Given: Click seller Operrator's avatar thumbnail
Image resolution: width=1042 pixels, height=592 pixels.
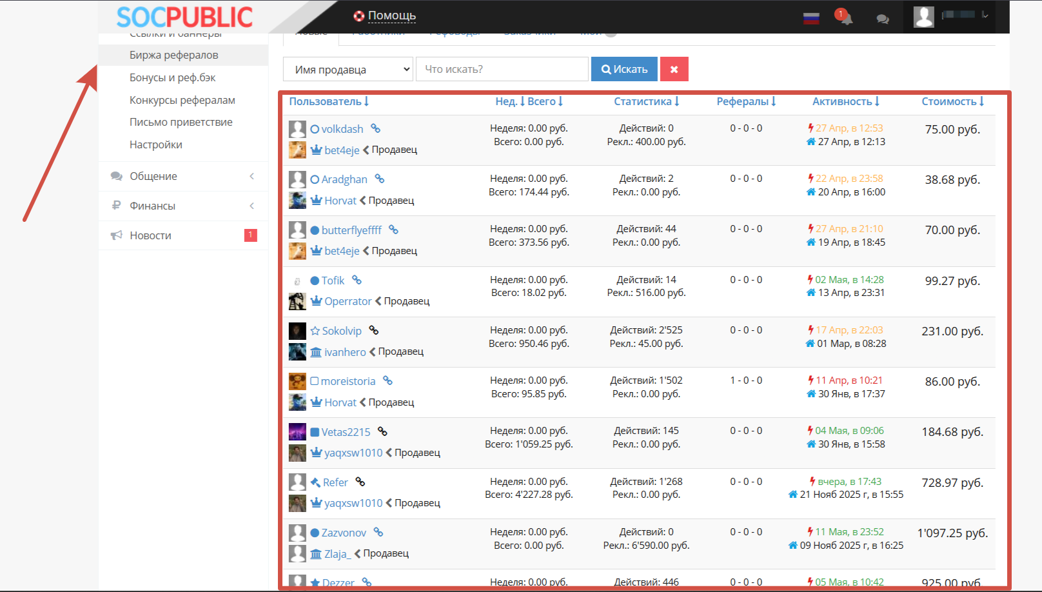Looking at the screenshot, I should [297, 301].
